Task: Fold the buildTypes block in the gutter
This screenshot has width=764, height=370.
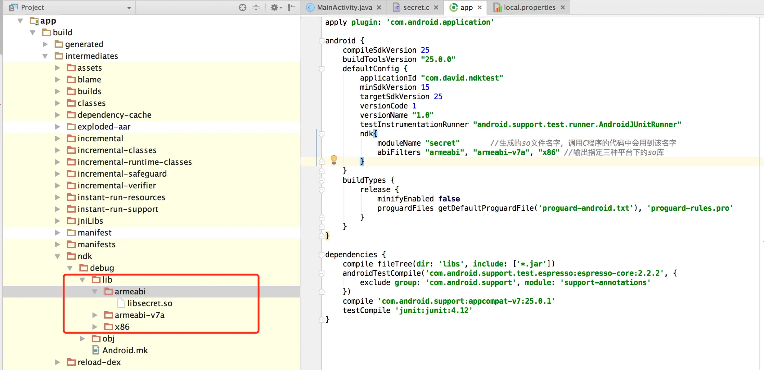Action: [321, 180]
